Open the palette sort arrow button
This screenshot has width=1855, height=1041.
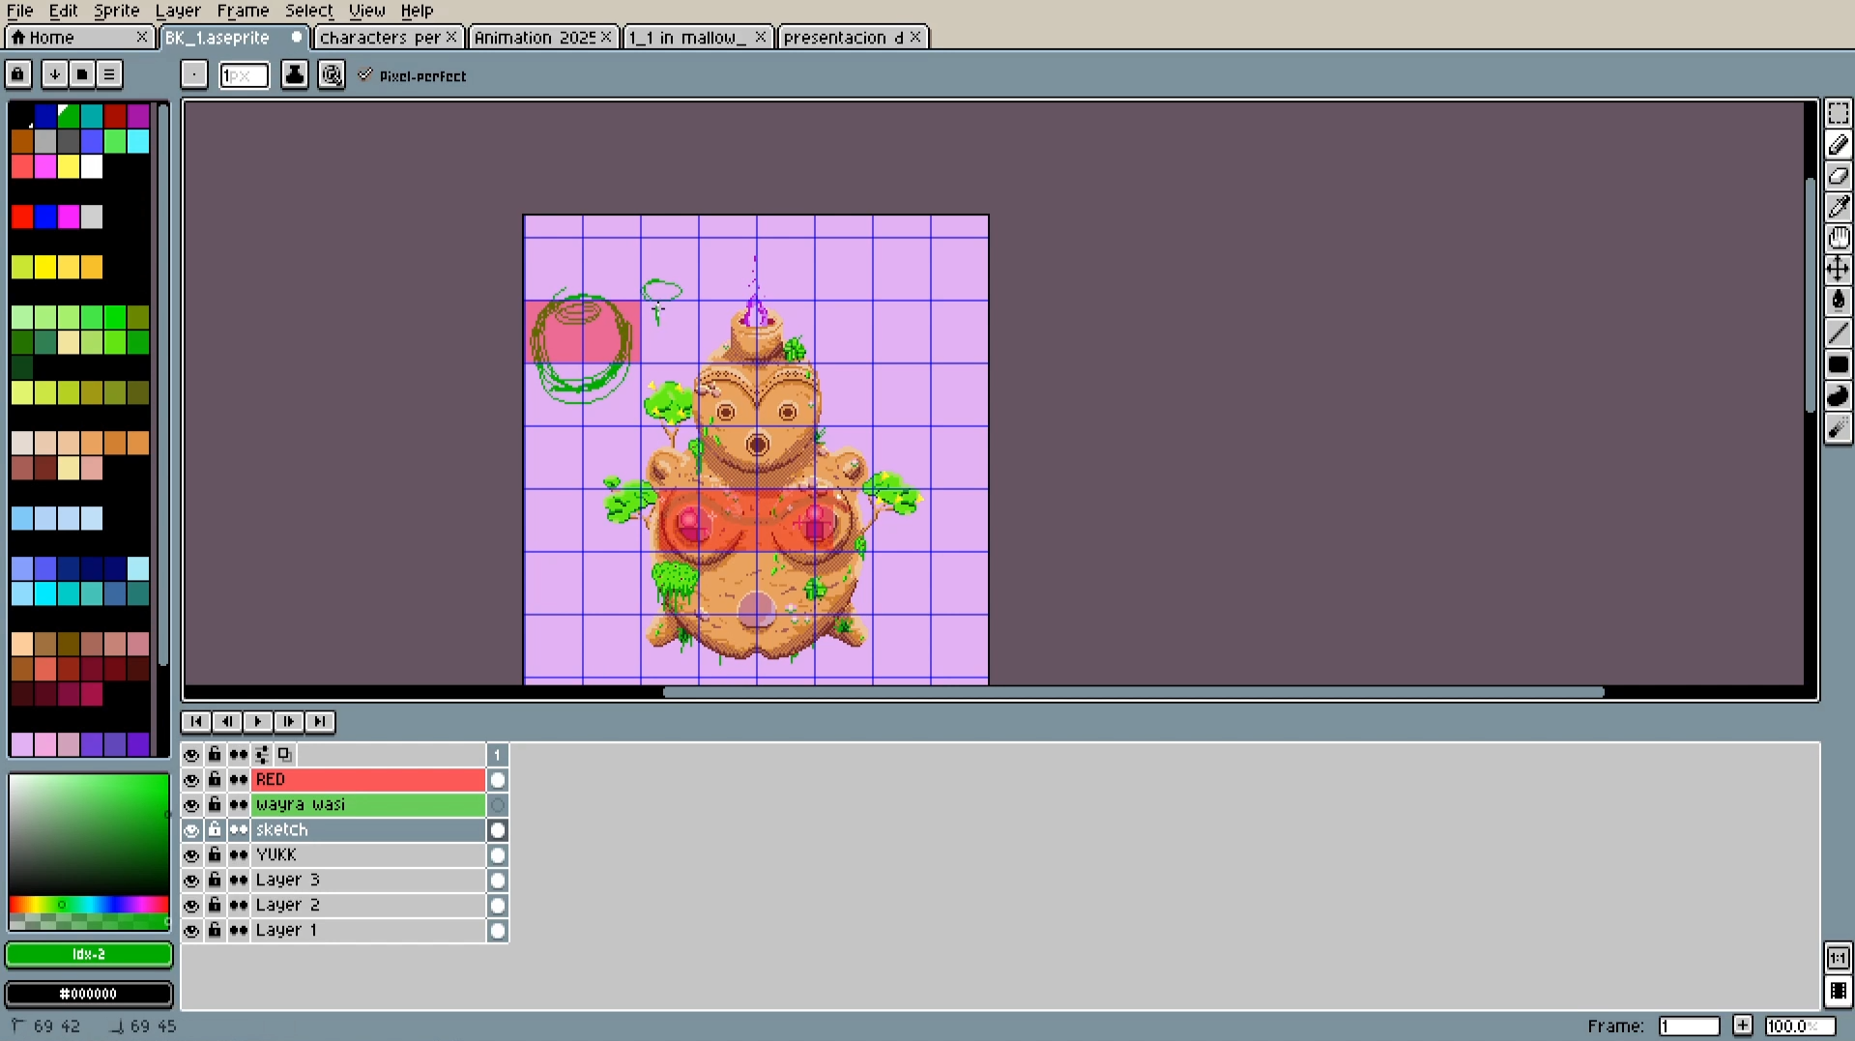pos(54,74)
